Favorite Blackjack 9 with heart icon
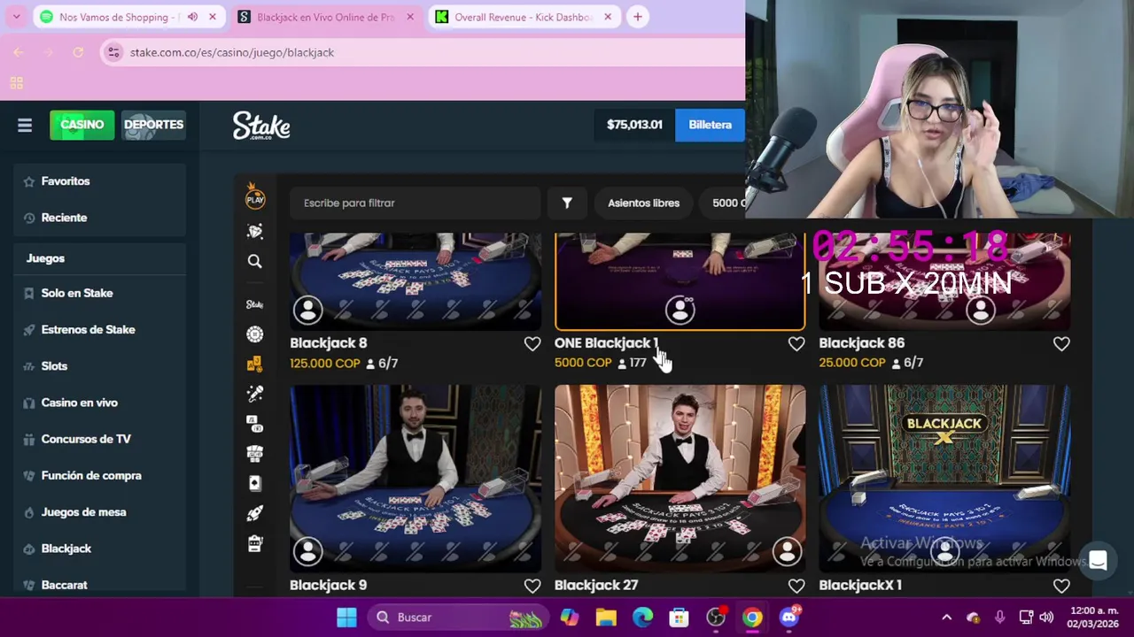Image resolution: width=1134 pixels, height=637 pixels. pyautogui.click(x=532, y=586)
